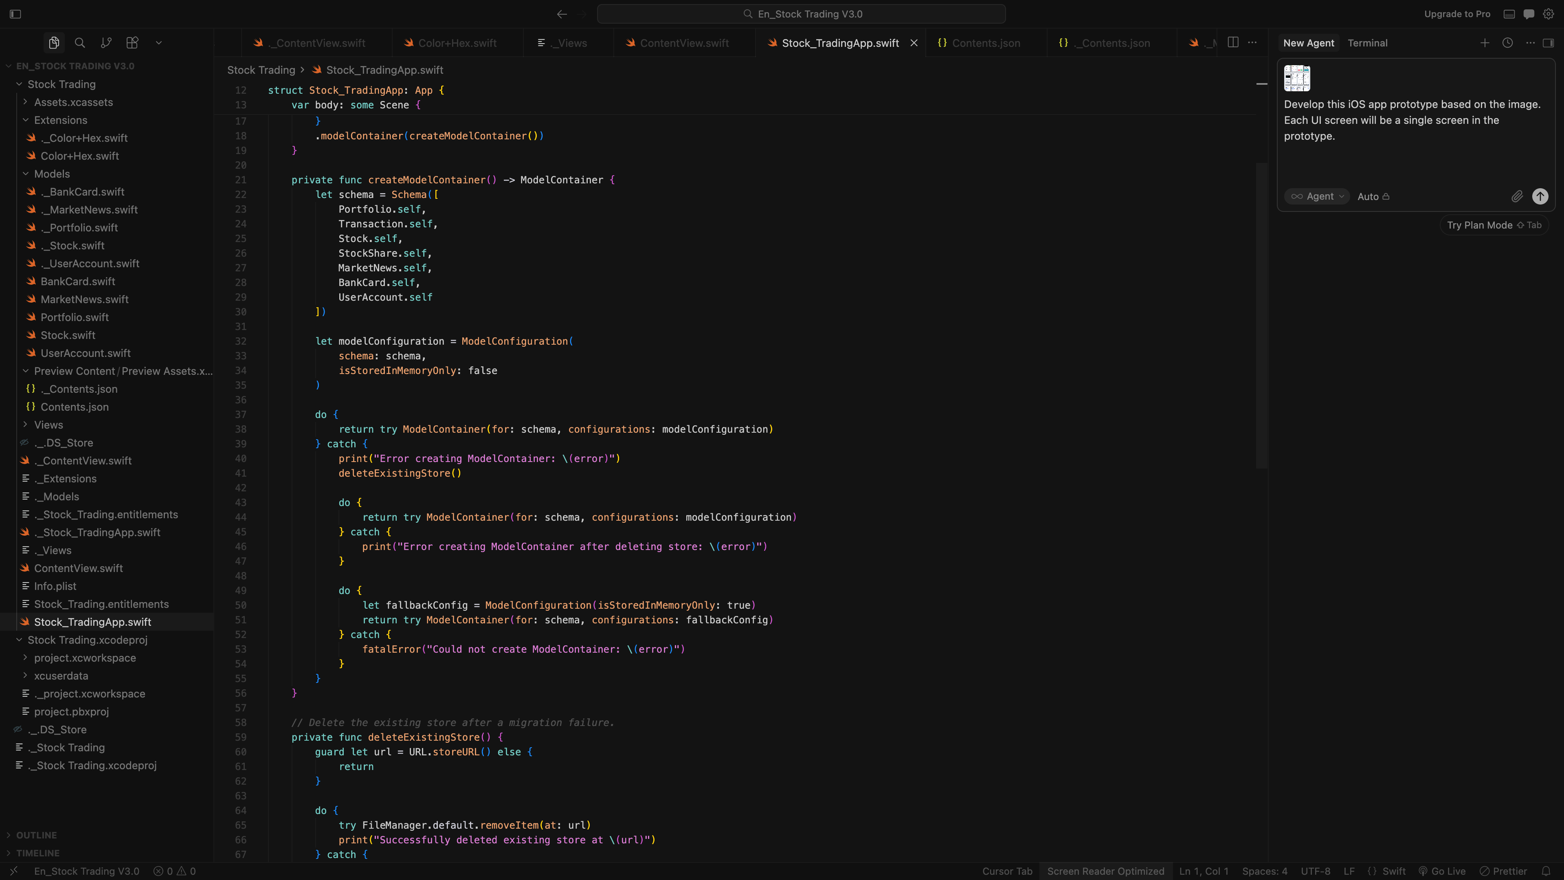Open the Agent mode dropdown

[1317, 196]
